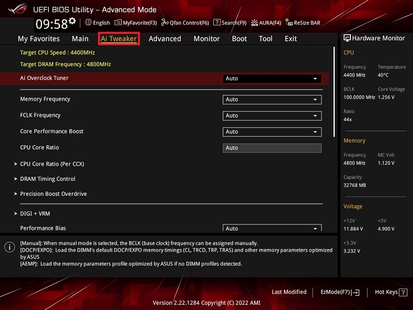
Task: Open MyFavorite(F3) from the top toolbar
Action: point(136,23)
